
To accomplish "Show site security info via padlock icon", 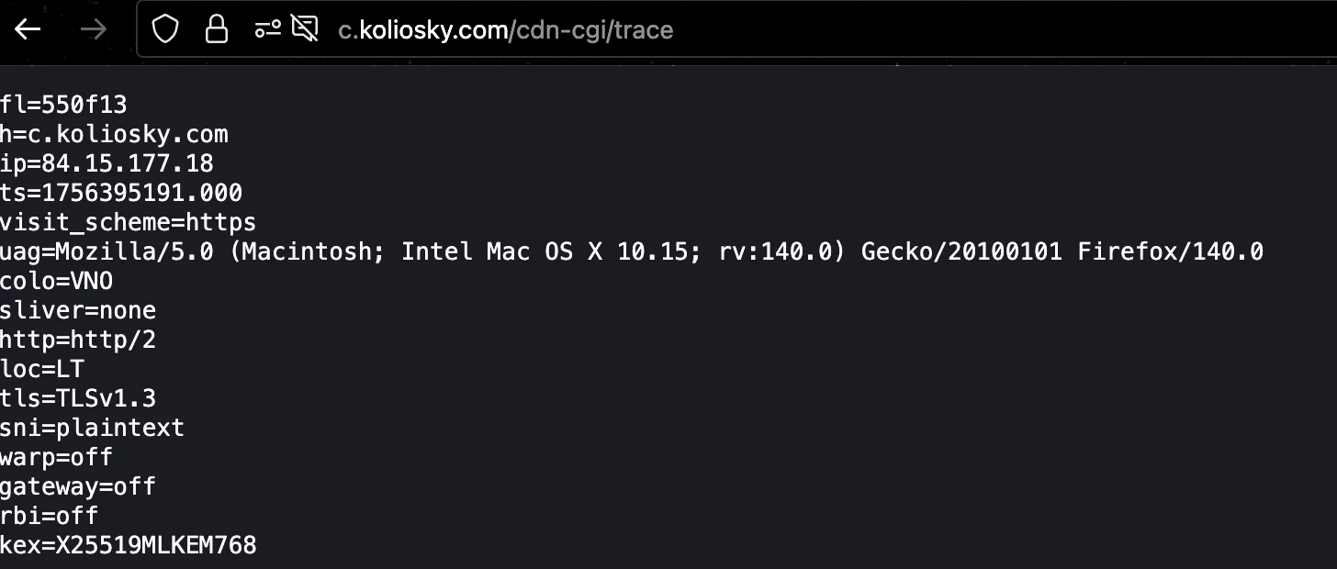I will (217, 29).
